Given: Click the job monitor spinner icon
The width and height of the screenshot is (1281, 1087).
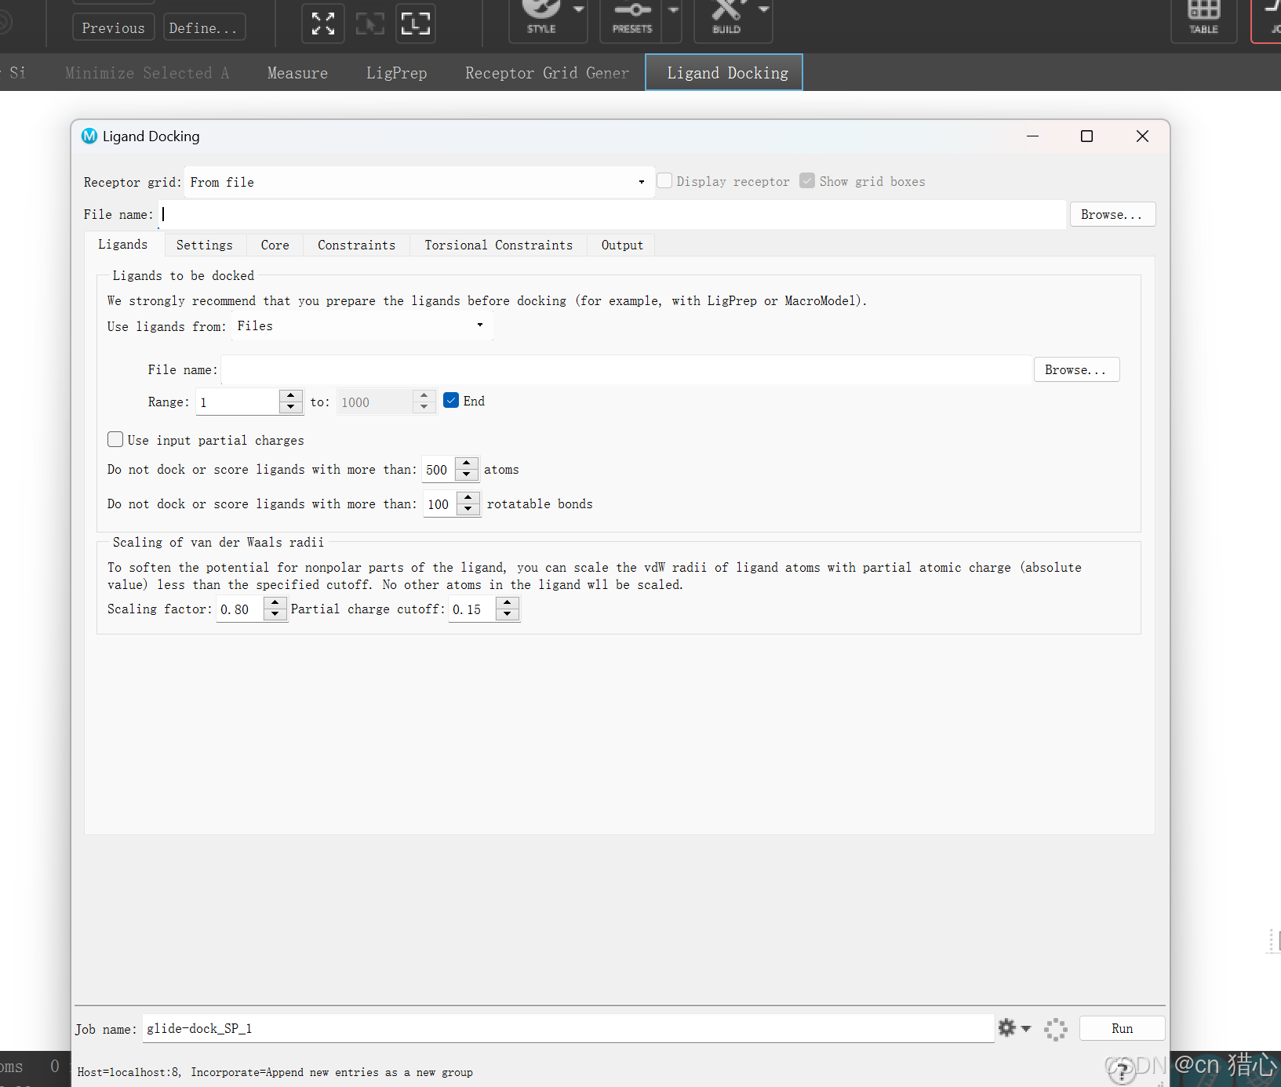Looking at the screenshot, I should (1056, 1029).
